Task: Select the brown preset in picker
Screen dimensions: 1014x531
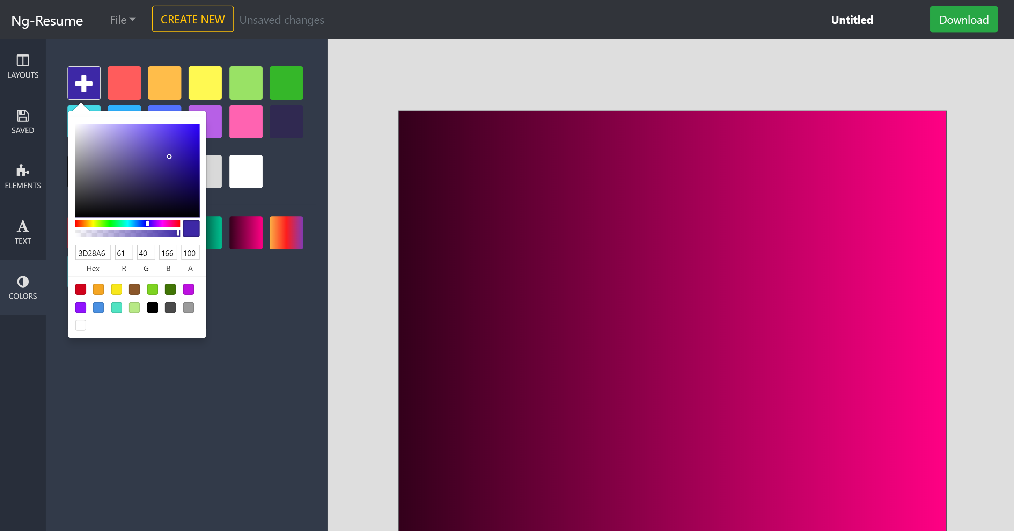Action: pos(134,290)
